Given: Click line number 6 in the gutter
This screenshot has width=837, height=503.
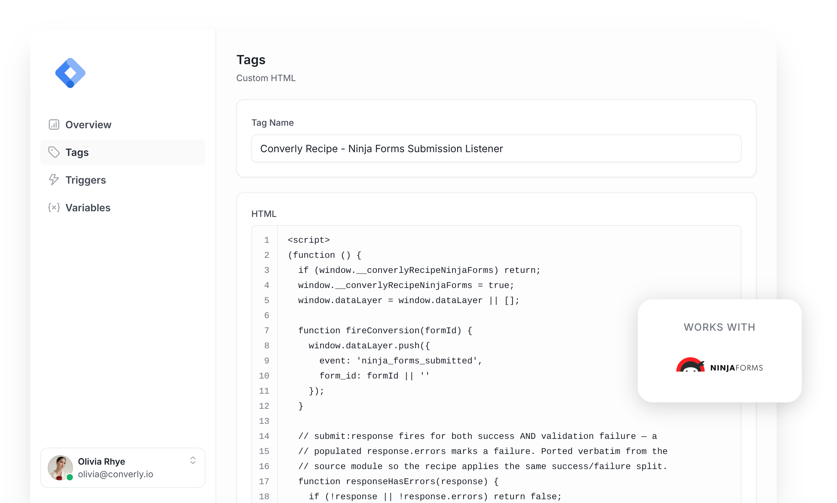Looking at the screenshot, I should point(266,316).
